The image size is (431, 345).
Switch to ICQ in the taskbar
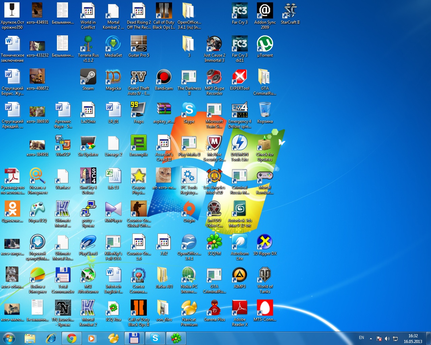(x=176, y=338)
